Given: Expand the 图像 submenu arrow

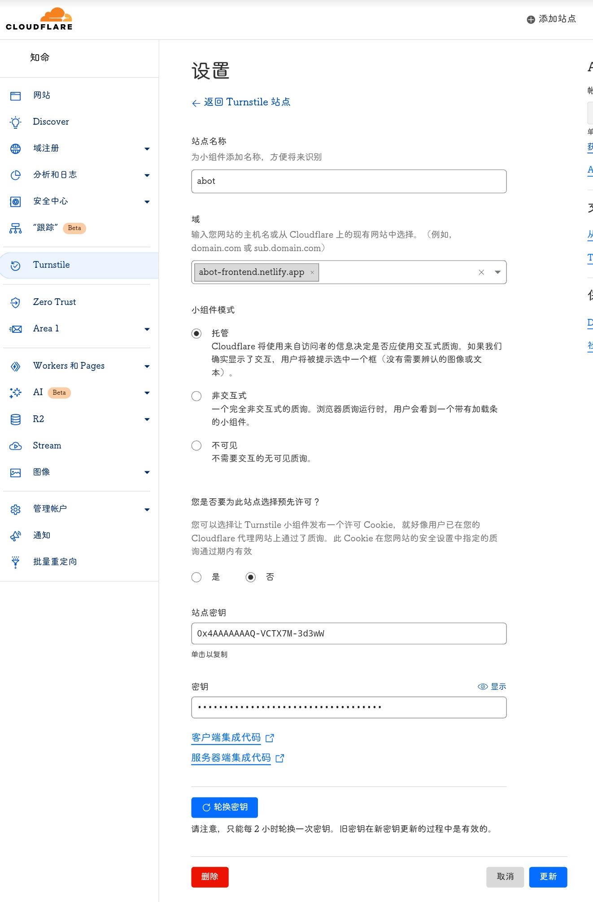Looking at the screenshot, I should [147, 472].
